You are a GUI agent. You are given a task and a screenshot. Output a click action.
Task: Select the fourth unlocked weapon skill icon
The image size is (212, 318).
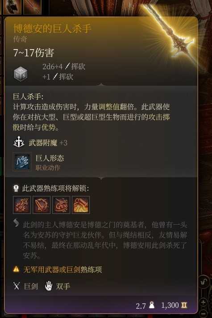coord(81,205)
